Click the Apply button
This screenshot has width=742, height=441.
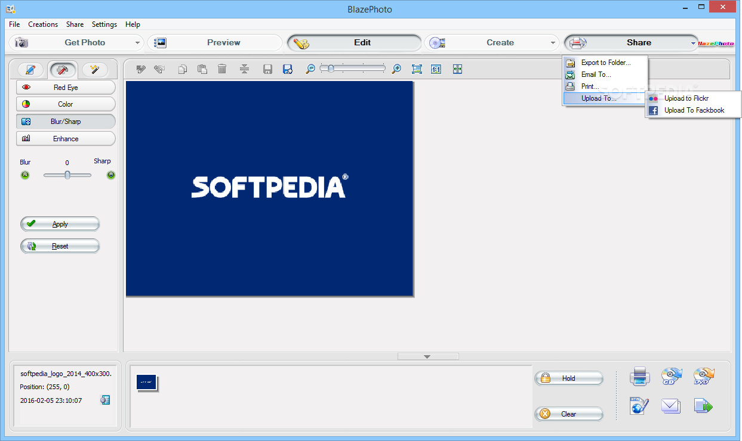pyautogui.click(x=60, y=224)
